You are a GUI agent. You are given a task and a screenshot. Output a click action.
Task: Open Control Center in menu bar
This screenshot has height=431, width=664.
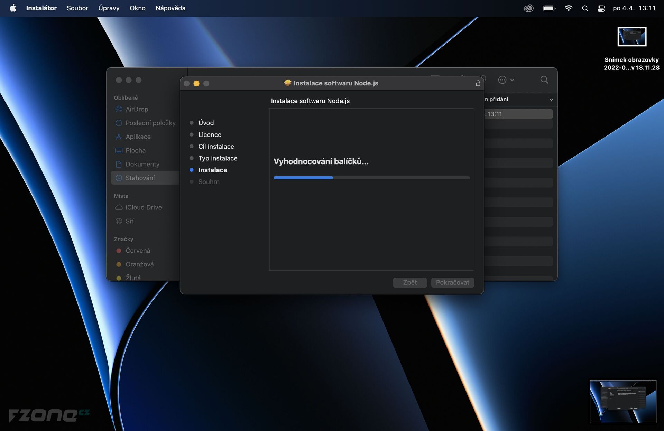pyautogui.click(x=601, y=8)
